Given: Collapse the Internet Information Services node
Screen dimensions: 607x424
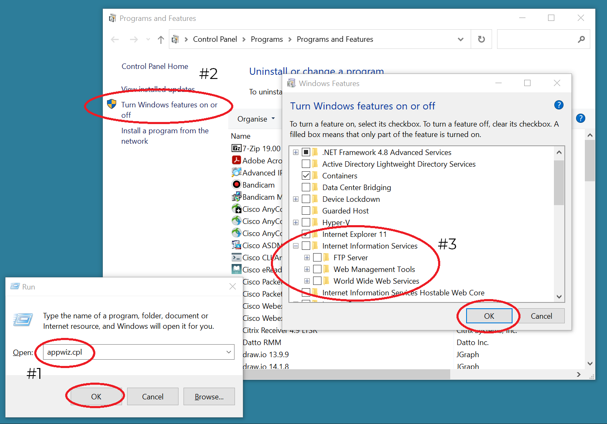Looking at the screenshot, I should point(296,246).
